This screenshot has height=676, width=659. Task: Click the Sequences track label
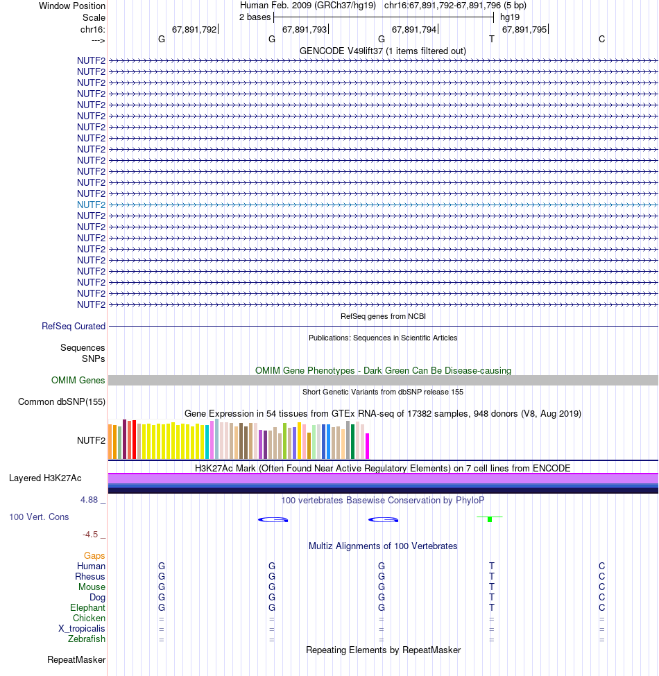pyautogui.click(x=83, y=347)
